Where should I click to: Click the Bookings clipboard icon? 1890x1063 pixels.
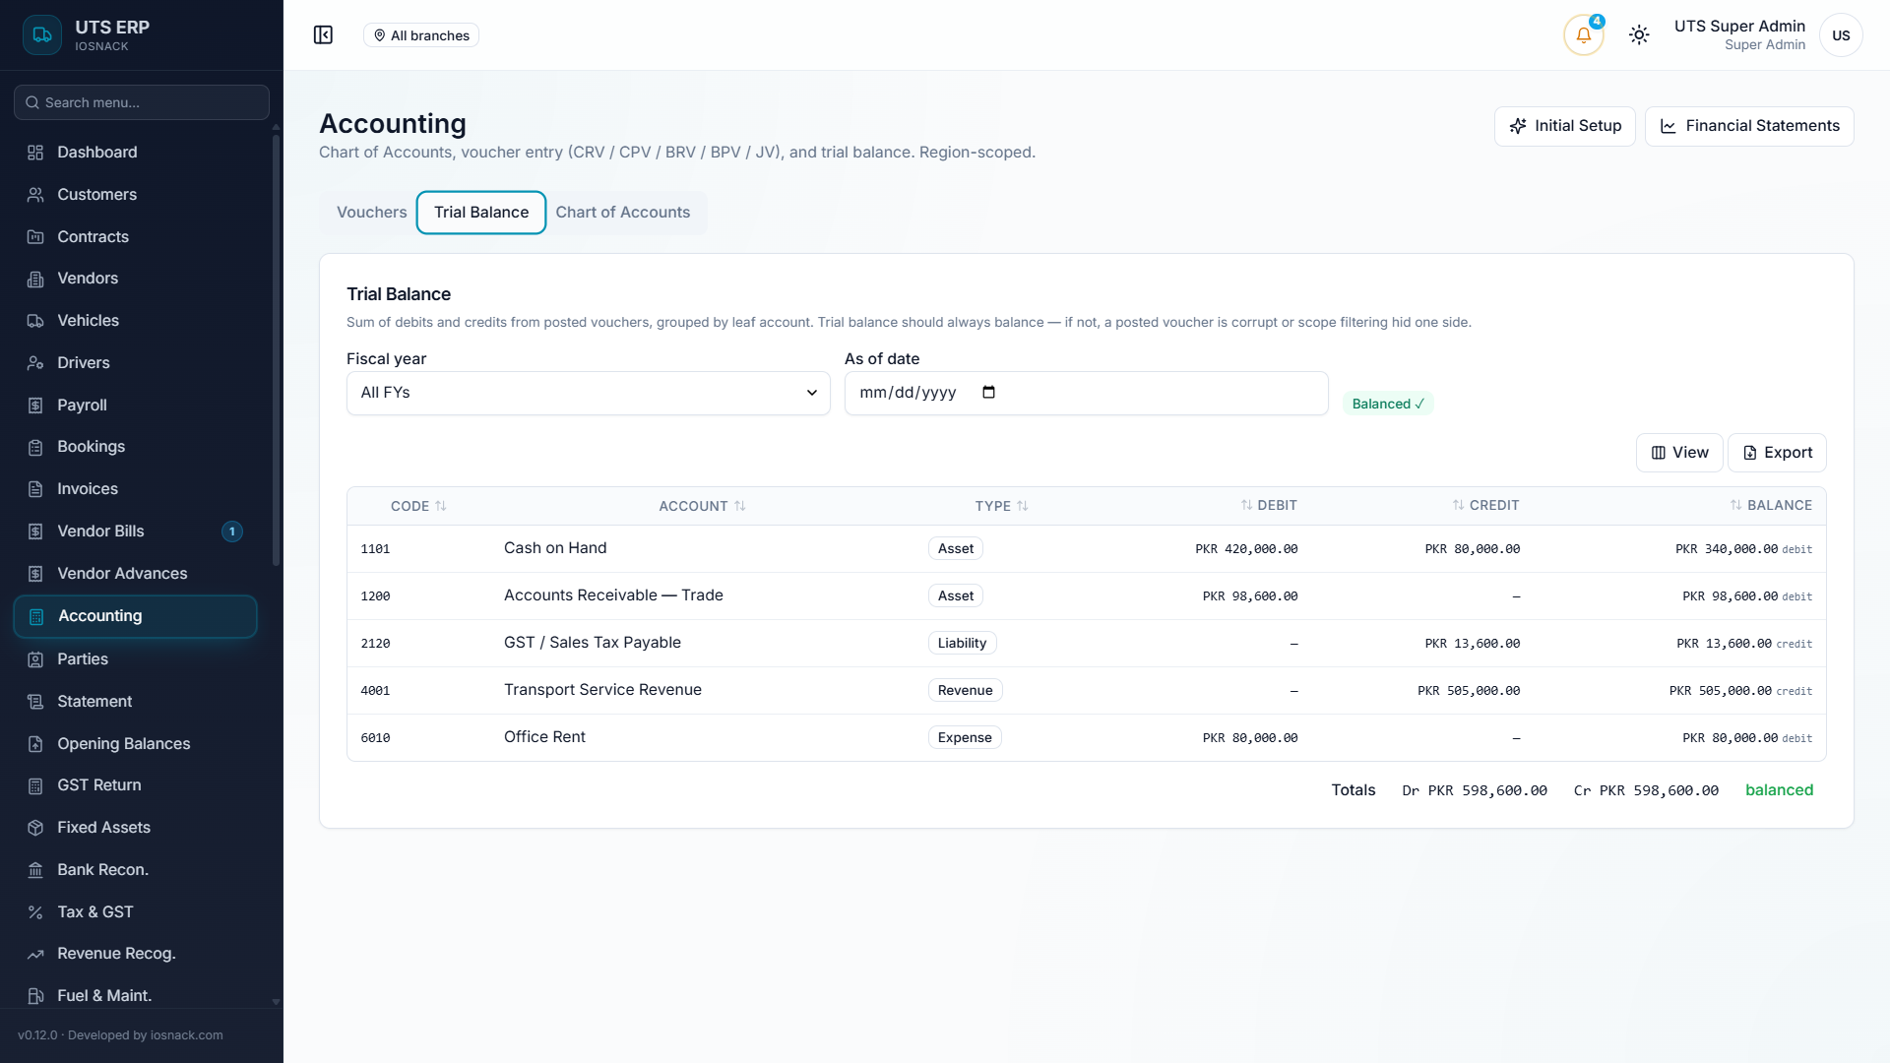click(x=35, y=447)
